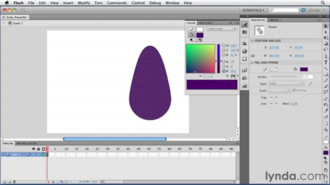Viewport: 330px width, 185px height.
Task: Open the Solid color type dropdown
Action: [222, 29]
